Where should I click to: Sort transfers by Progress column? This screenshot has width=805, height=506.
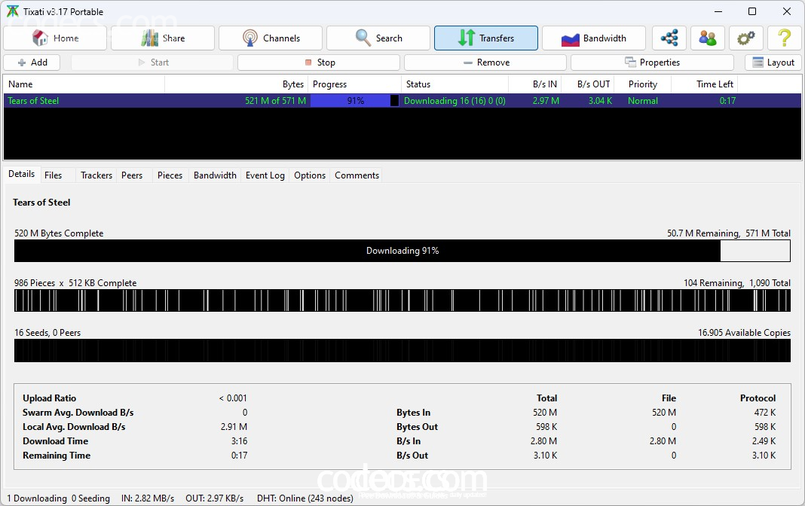point(355,84)
